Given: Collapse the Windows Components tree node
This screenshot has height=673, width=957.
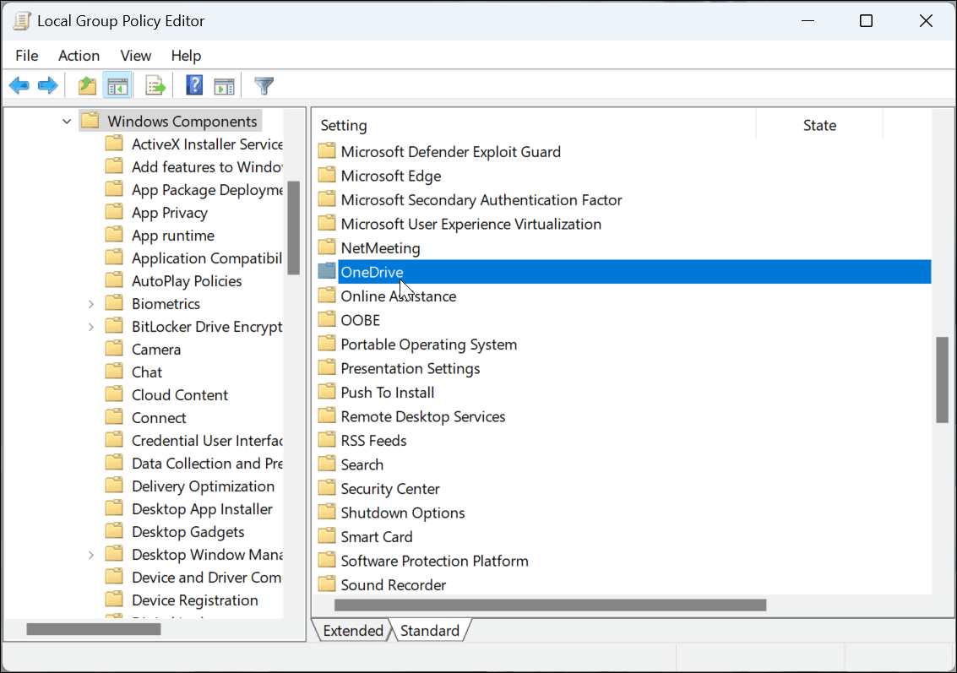Looking at the screenshot, I should [66, 121].
